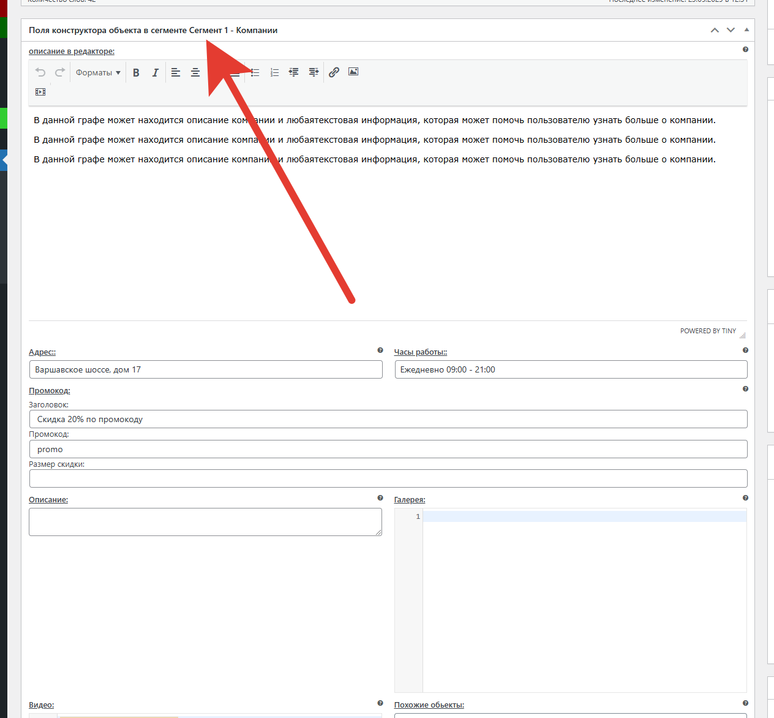Collapse the Поля конструктора объекта panel
774x718 pixels.
click(x=746, y=30)
